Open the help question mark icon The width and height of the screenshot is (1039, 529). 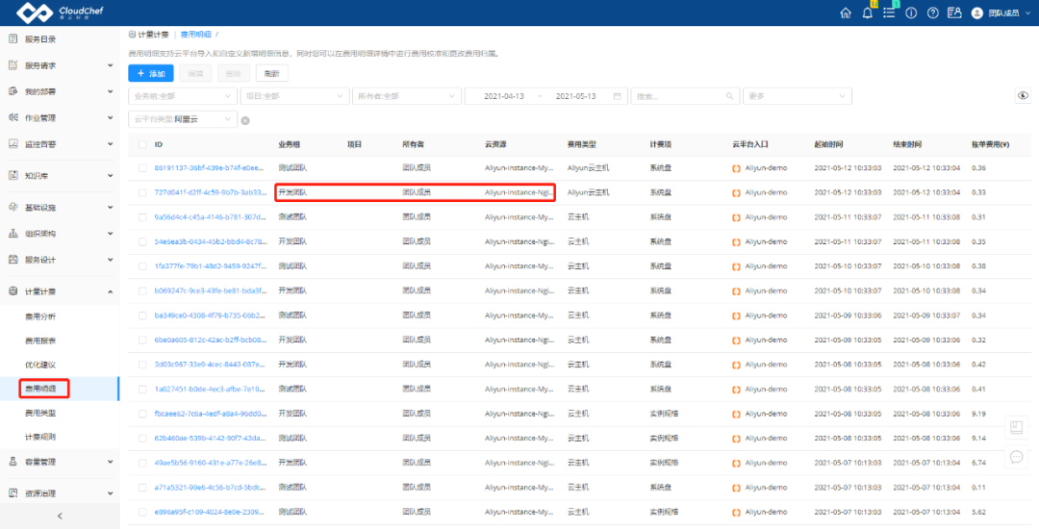(x=933, y=13)
